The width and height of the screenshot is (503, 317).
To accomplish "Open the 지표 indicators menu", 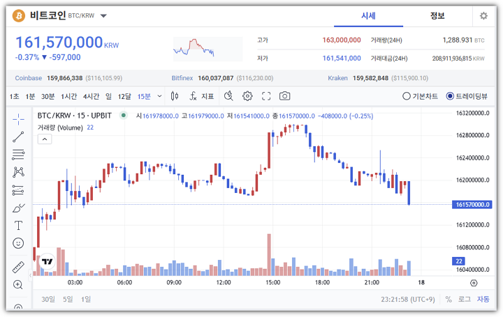I will (202, 96).
